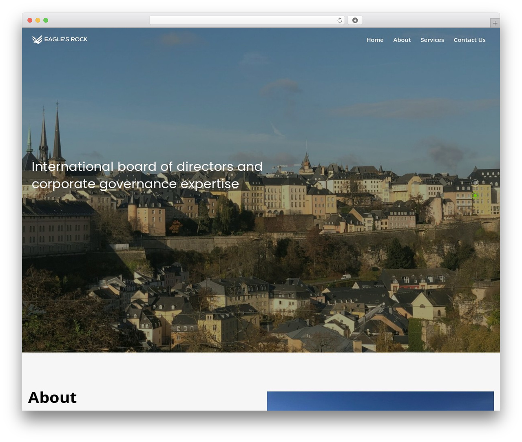This screenshot has height=442, width=522.
Task: Open the About menu item
Action: click(x=402, y=40)
